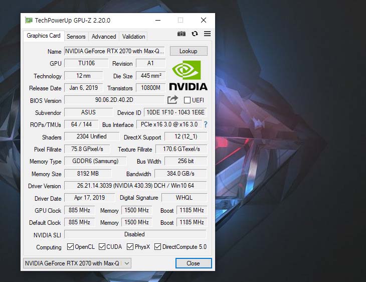Click the Driver Date Apr 17, 2019
This screenshot has height=282, width=366.
89,198
